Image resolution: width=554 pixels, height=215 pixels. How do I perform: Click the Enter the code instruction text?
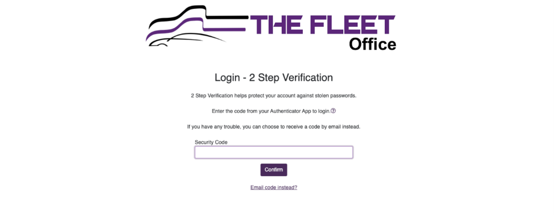[271, 111]
